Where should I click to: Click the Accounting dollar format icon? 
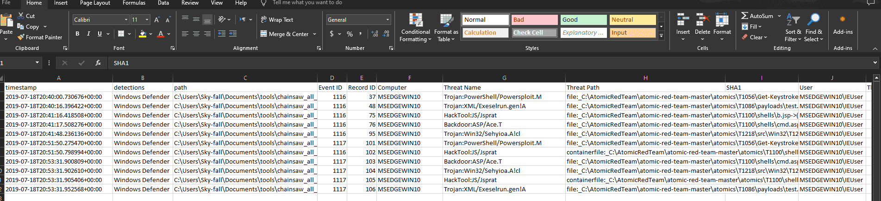point(331,34)
